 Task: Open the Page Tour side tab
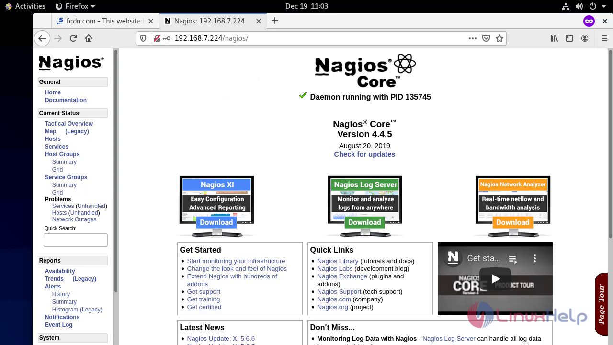click(x=602, y=304)
